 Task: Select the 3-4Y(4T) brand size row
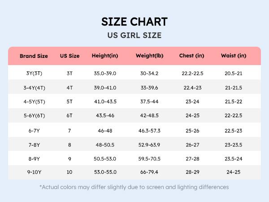(34, 88)
